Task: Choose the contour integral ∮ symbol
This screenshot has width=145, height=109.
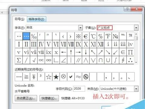Action: (x=123, y=60)
